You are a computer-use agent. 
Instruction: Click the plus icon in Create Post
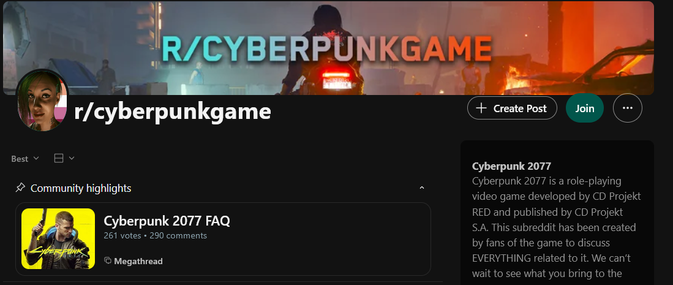coord(481,108)
